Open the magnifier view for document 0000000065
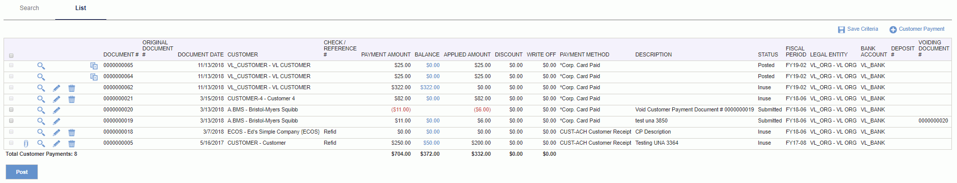The width and height of the screenshot is (957, 183). 41,66
